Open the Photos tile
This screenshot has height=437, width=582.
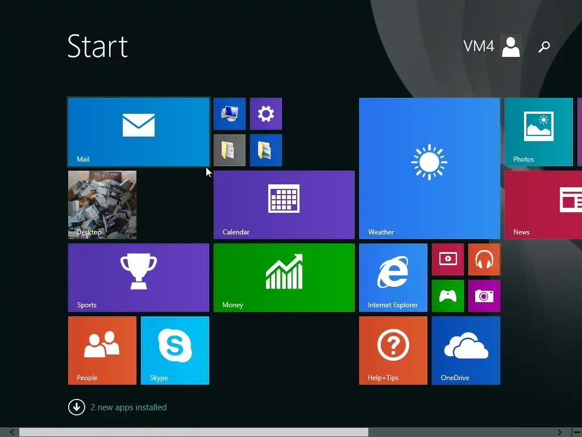point(539,132)
